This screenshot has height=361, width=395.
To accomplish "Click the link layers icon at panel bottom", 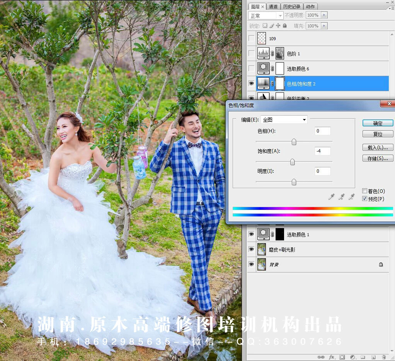I will pyautogui.click(x=321, y=357).
